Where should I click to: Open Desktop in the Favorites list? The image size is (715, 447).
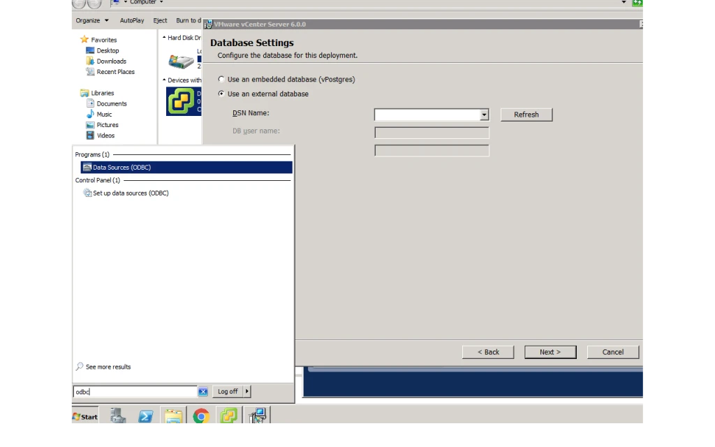pos(108,50)
